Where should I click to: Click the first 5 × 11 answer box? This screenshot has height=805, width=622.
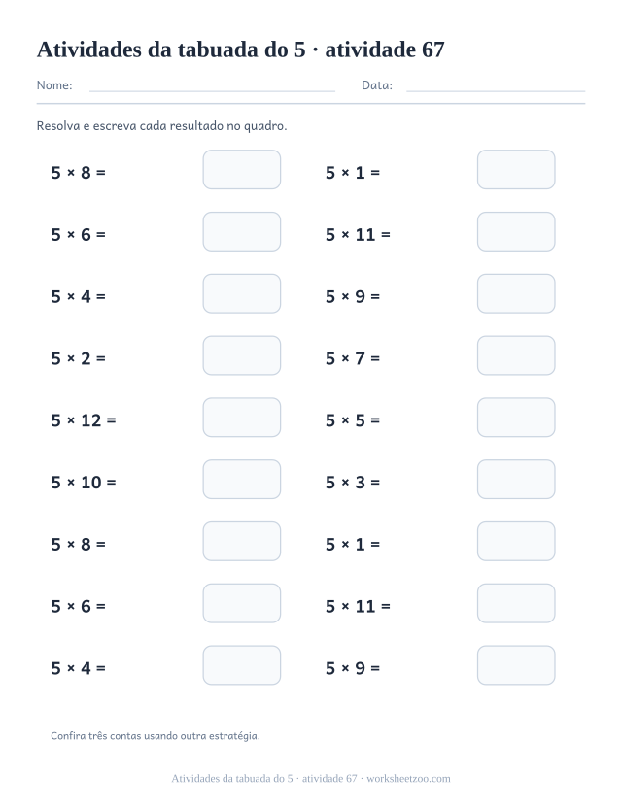point(516,231)
